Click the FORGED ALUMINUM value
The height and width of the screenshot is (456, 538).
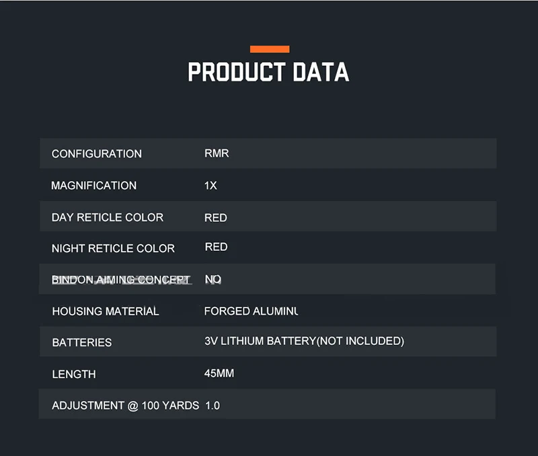point(251,311)
